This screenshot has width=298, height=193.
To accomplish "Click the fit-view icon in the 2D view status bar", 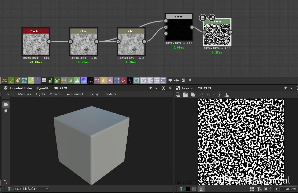I will [266, 189].
